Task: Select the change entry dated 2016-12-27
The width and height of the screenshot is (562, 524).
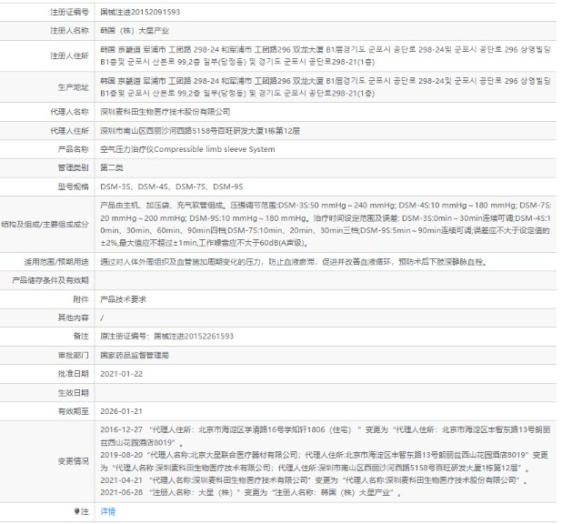Action: tap(326, 436)
